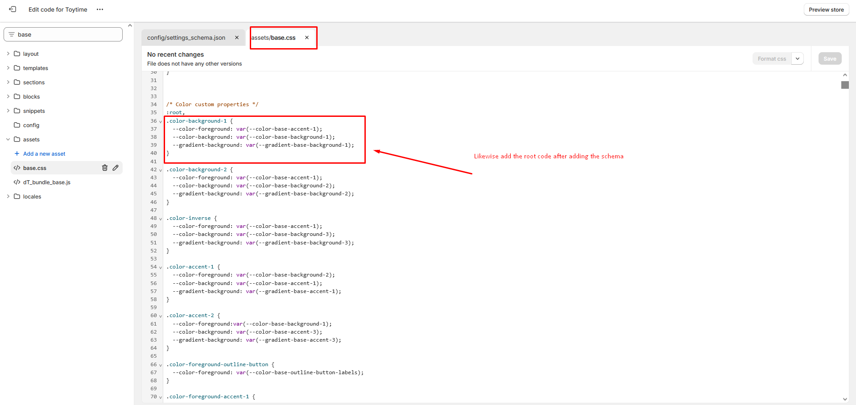Image resolution: width=856 pixels, height=405 pixels.
Task: Expand the locales folder
Action: 8,196
